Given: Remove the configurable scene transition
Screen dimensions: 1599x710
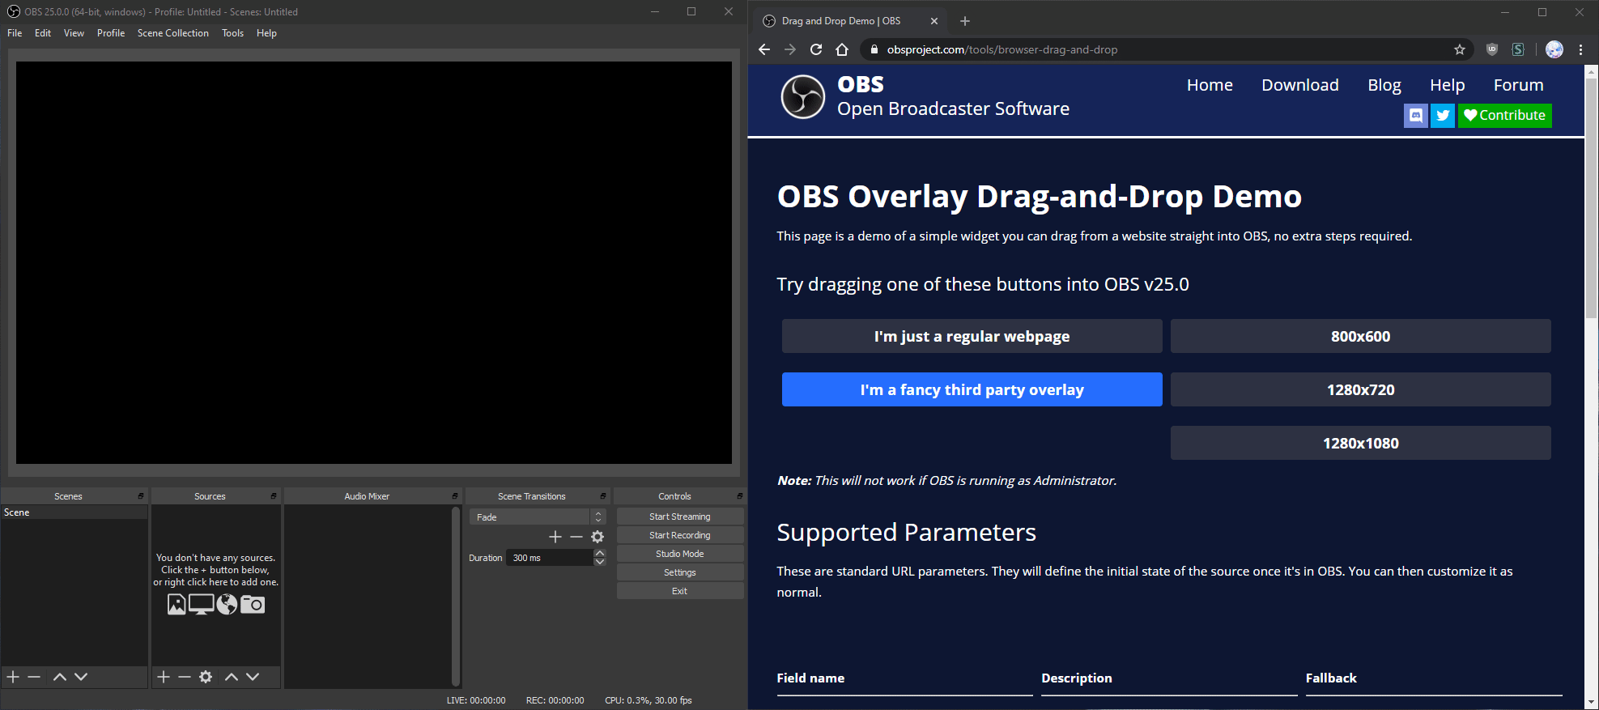Looking at the screenshot, I should tap(576, 537).
